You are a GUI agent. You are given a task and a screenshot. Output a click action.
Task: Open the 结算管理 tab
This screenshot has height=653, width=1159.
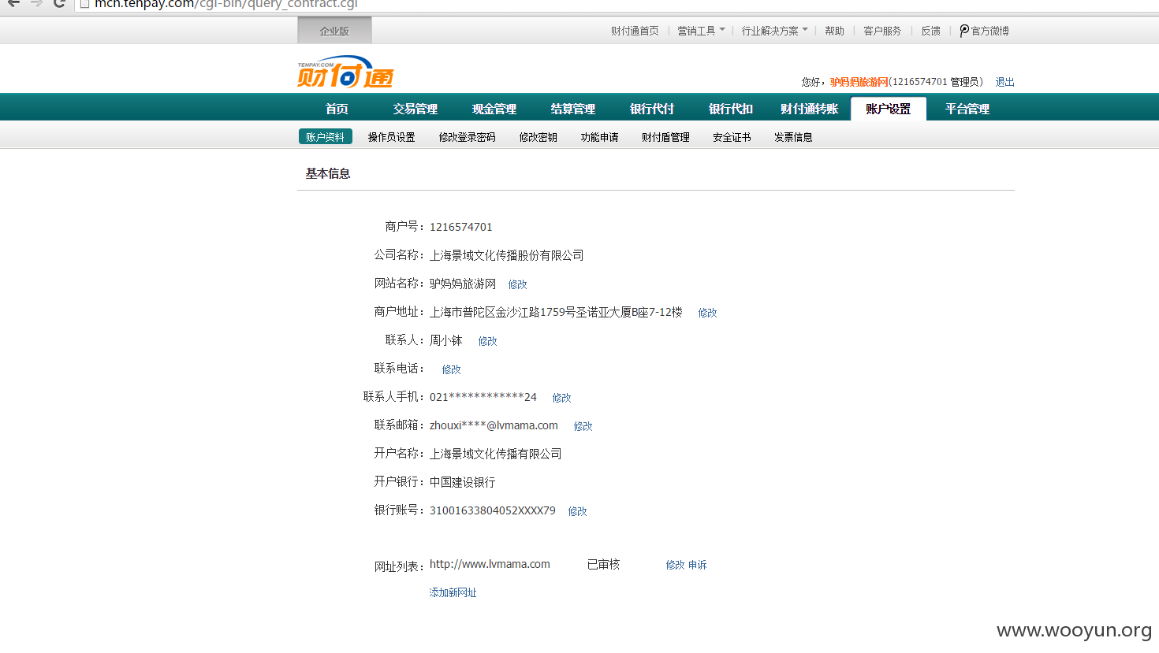pos(573,109)
